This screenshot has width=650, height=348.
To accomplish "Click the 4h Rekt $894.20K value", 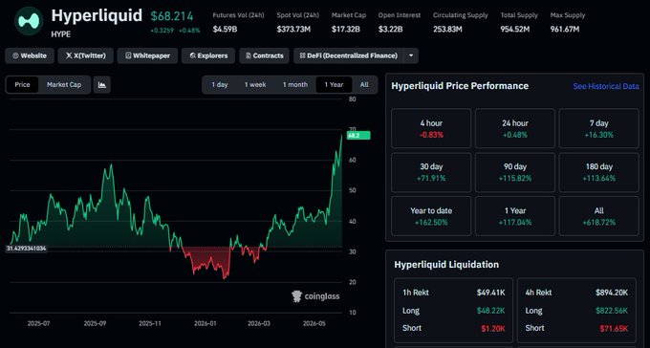I will pos(612,293).
